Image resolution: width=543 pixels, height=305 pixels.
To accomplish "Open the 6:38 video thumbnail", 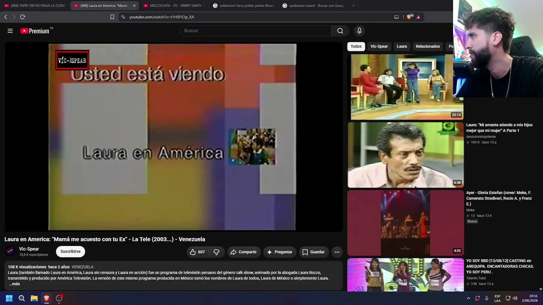I will pos(405,155).
